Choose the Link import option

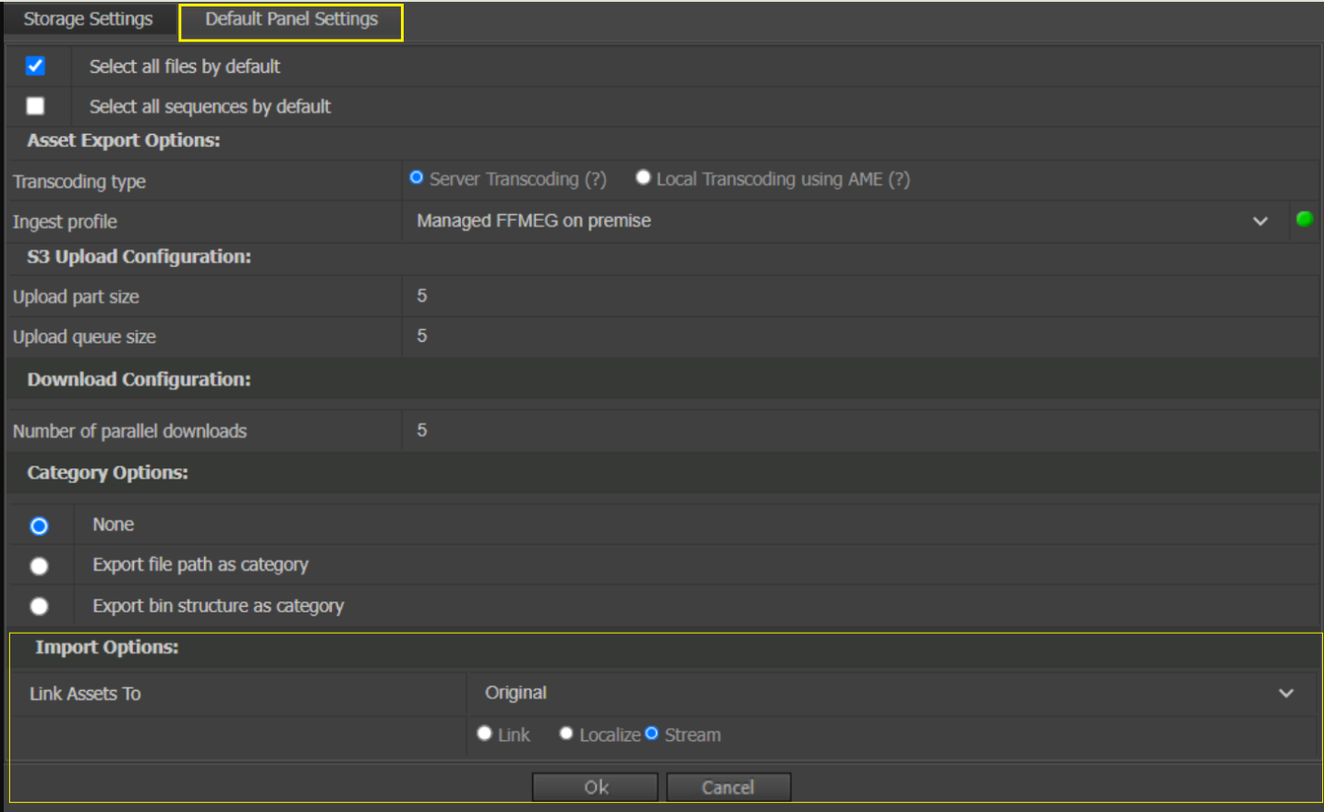tap(484, 733)
